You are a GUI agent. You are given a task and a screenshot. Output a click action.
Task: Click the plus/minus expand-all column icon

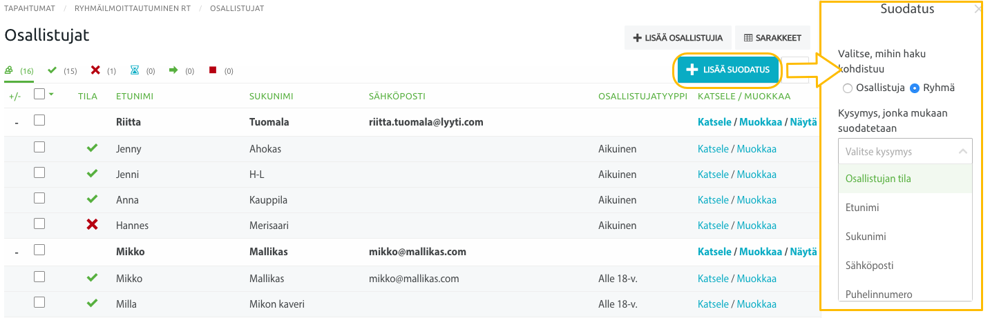tap(15, 96)
